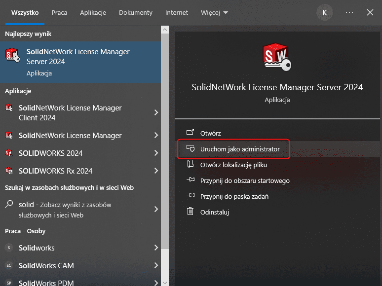The width and height of the screenshot is (382, 286).
Task: Expand SolidNetWork License Manager details arrow
Action: click(156, 135)
